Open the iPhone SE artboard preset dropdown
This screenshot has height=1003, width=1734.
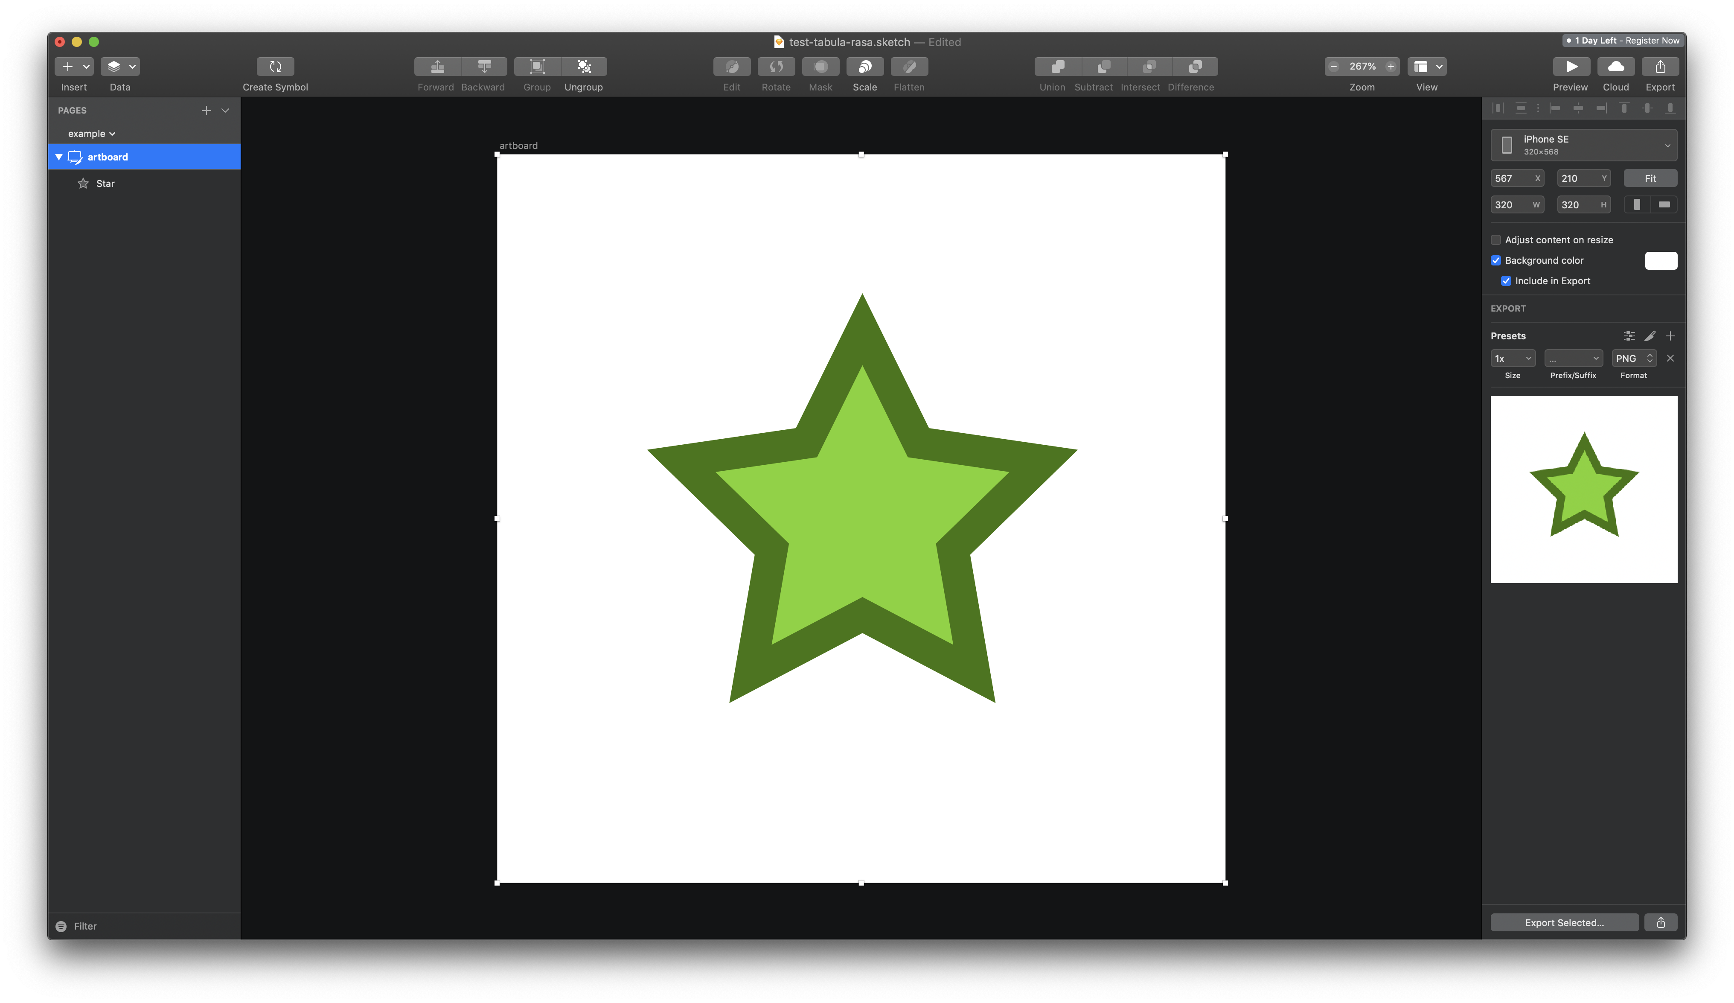pyautogui.click(x=1583, y=145)
